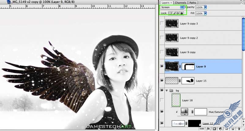
Task: Switch to the Paths tab
Action: coord(193,3)
